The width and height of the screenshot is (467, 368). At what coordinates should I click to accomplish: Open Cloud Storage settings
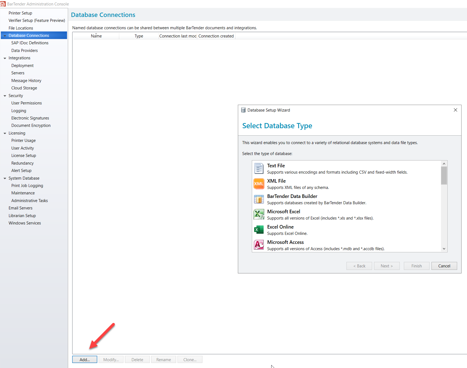(24, 88)
